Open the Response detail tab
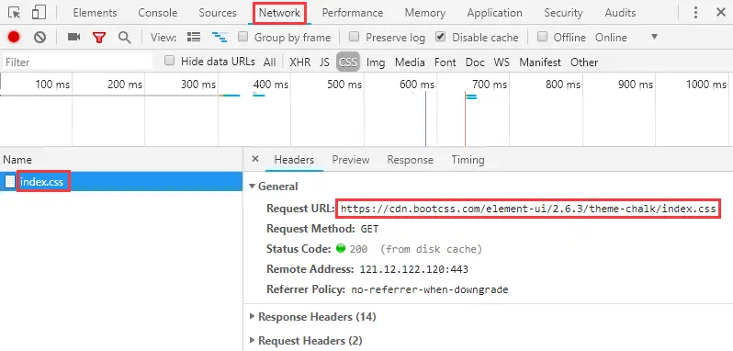The width and height of the screenshot is (733, 351). (x=410, y=160)
